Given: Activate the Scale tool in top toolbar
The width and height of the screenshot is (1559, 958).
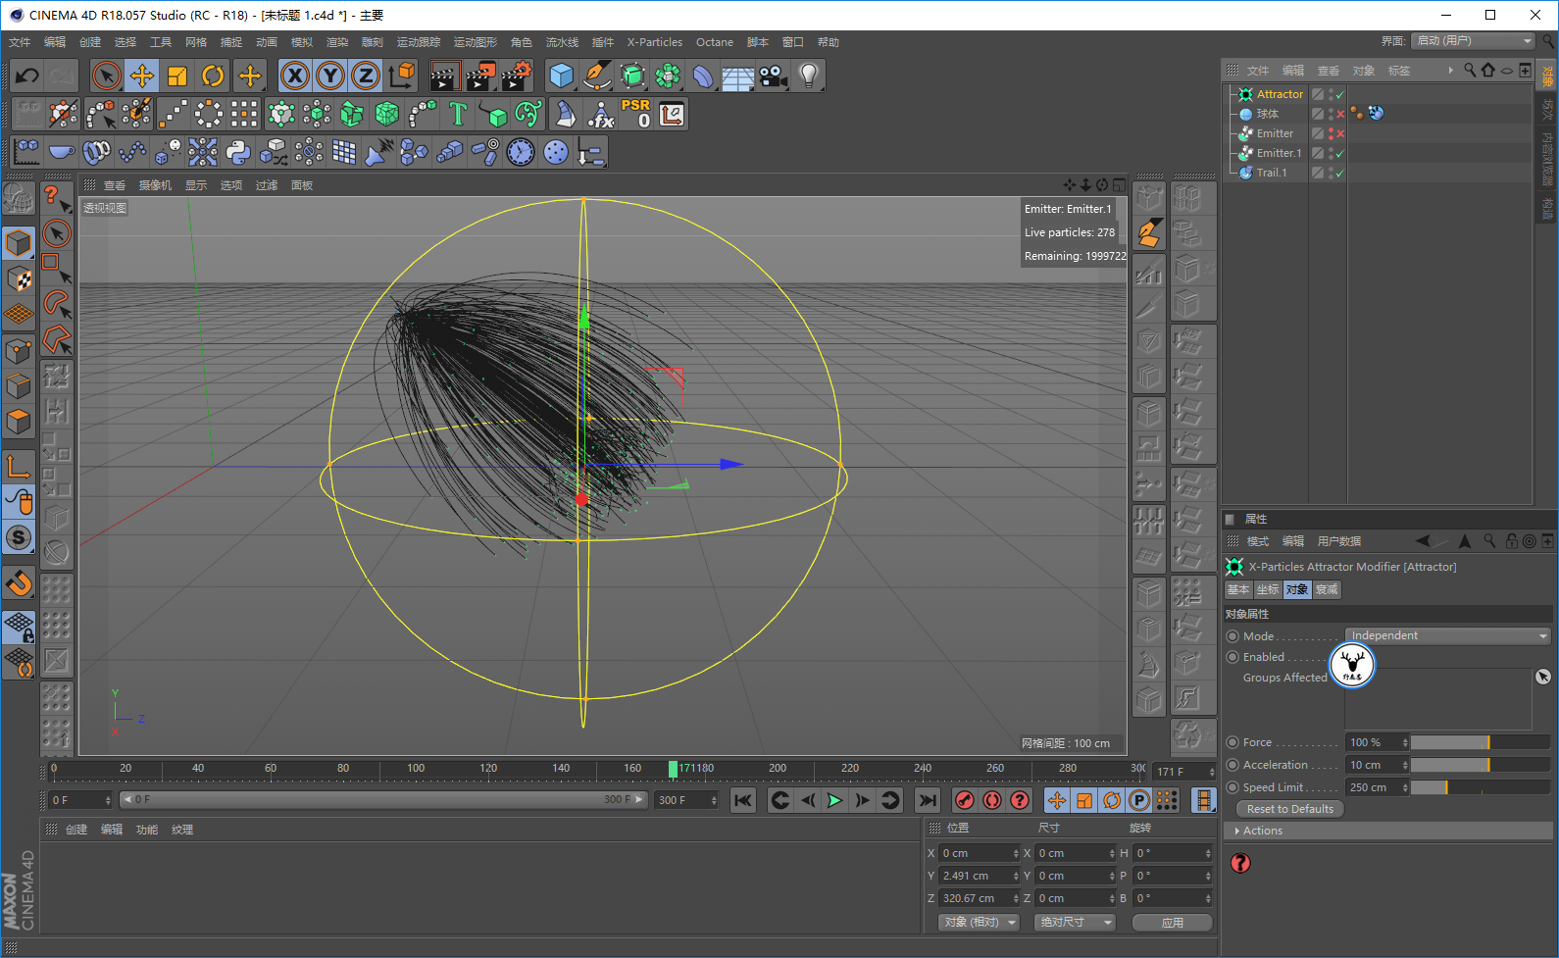Looking at the screenshot, I should pyautogui.click(x=177, y=76).
